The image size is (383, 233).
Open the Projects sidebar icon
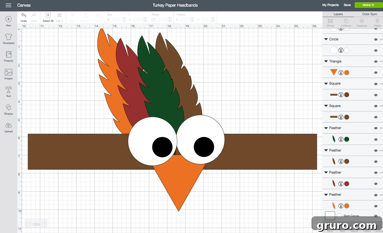pos(9,57)
